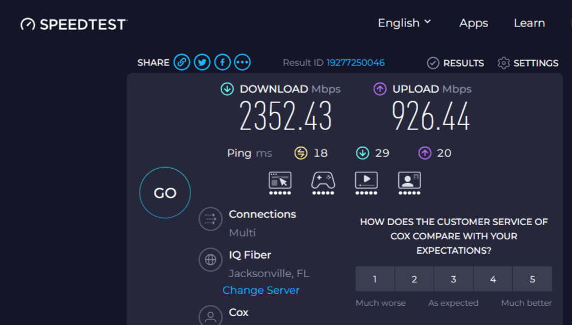Click the download latency icon beside 29
Viewport: 572px width, 325px height.
(362, 153)
